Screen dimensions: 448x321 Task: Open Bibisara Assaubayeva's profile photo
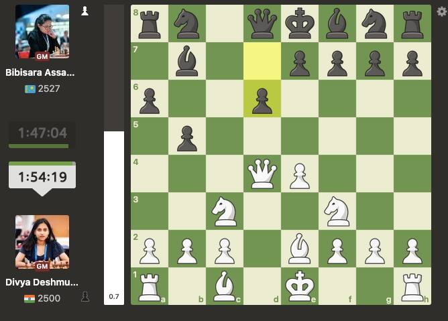(42, 31)
